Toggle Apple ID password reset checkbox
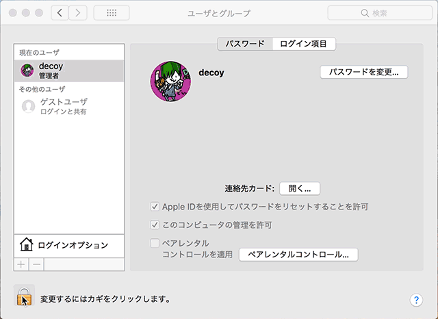The image size is (438, 319). pos(155,207)
